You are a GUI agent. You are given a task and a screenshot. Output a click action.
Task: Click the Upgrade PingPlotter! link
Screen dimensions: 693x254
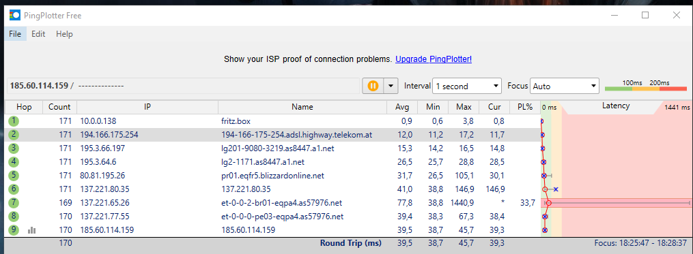tap(434, 59)
